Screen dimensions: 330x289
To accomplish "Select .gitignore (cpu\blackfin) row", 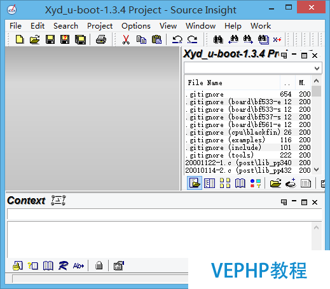I will tap(248, 132).
